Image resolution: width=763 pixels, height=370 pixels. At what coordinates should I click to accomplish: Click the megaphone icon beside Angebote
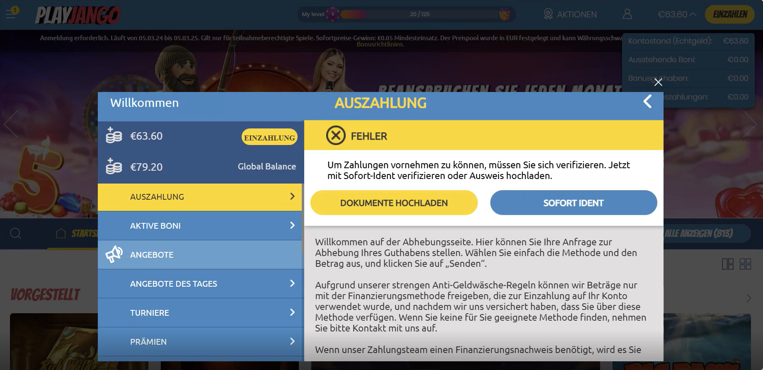(x=114, y=254)
